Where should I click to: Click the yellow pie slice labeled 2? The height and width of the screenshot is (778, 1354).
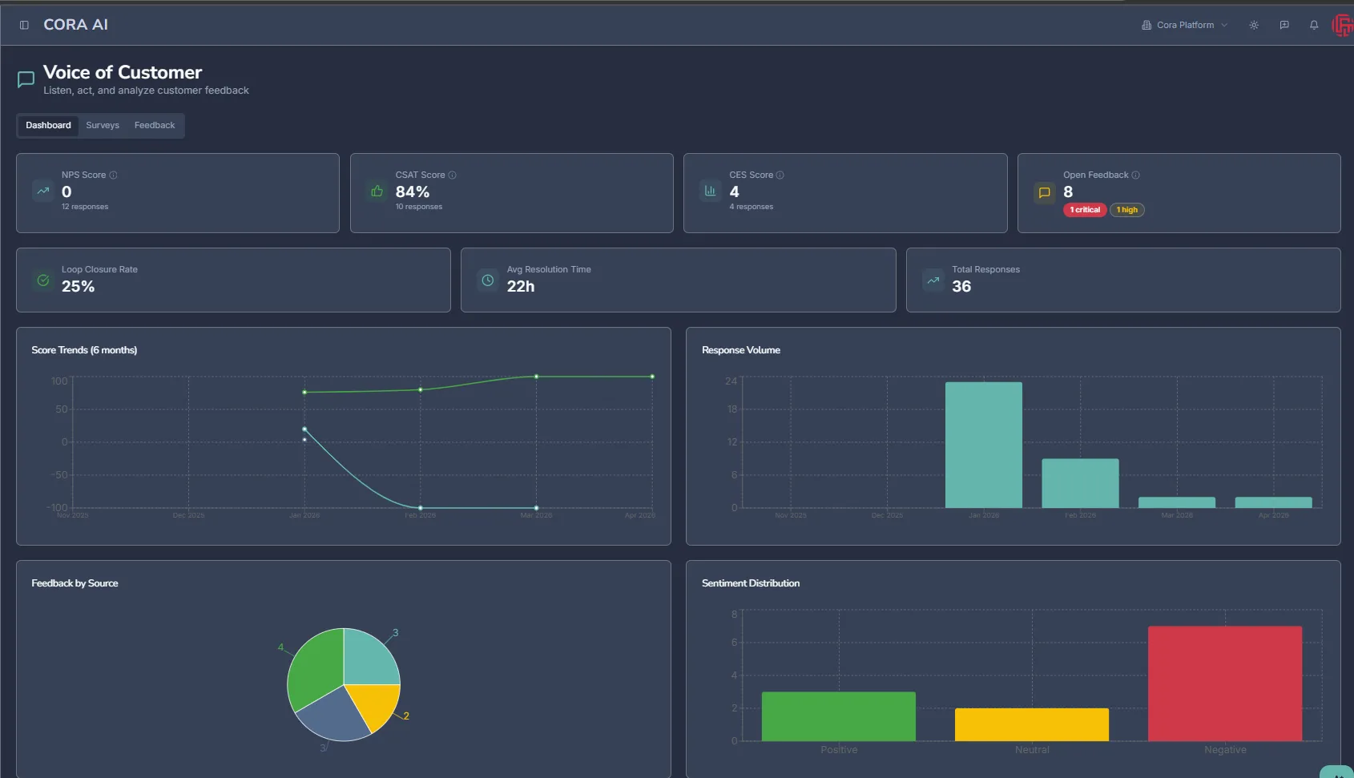point(378,703)
